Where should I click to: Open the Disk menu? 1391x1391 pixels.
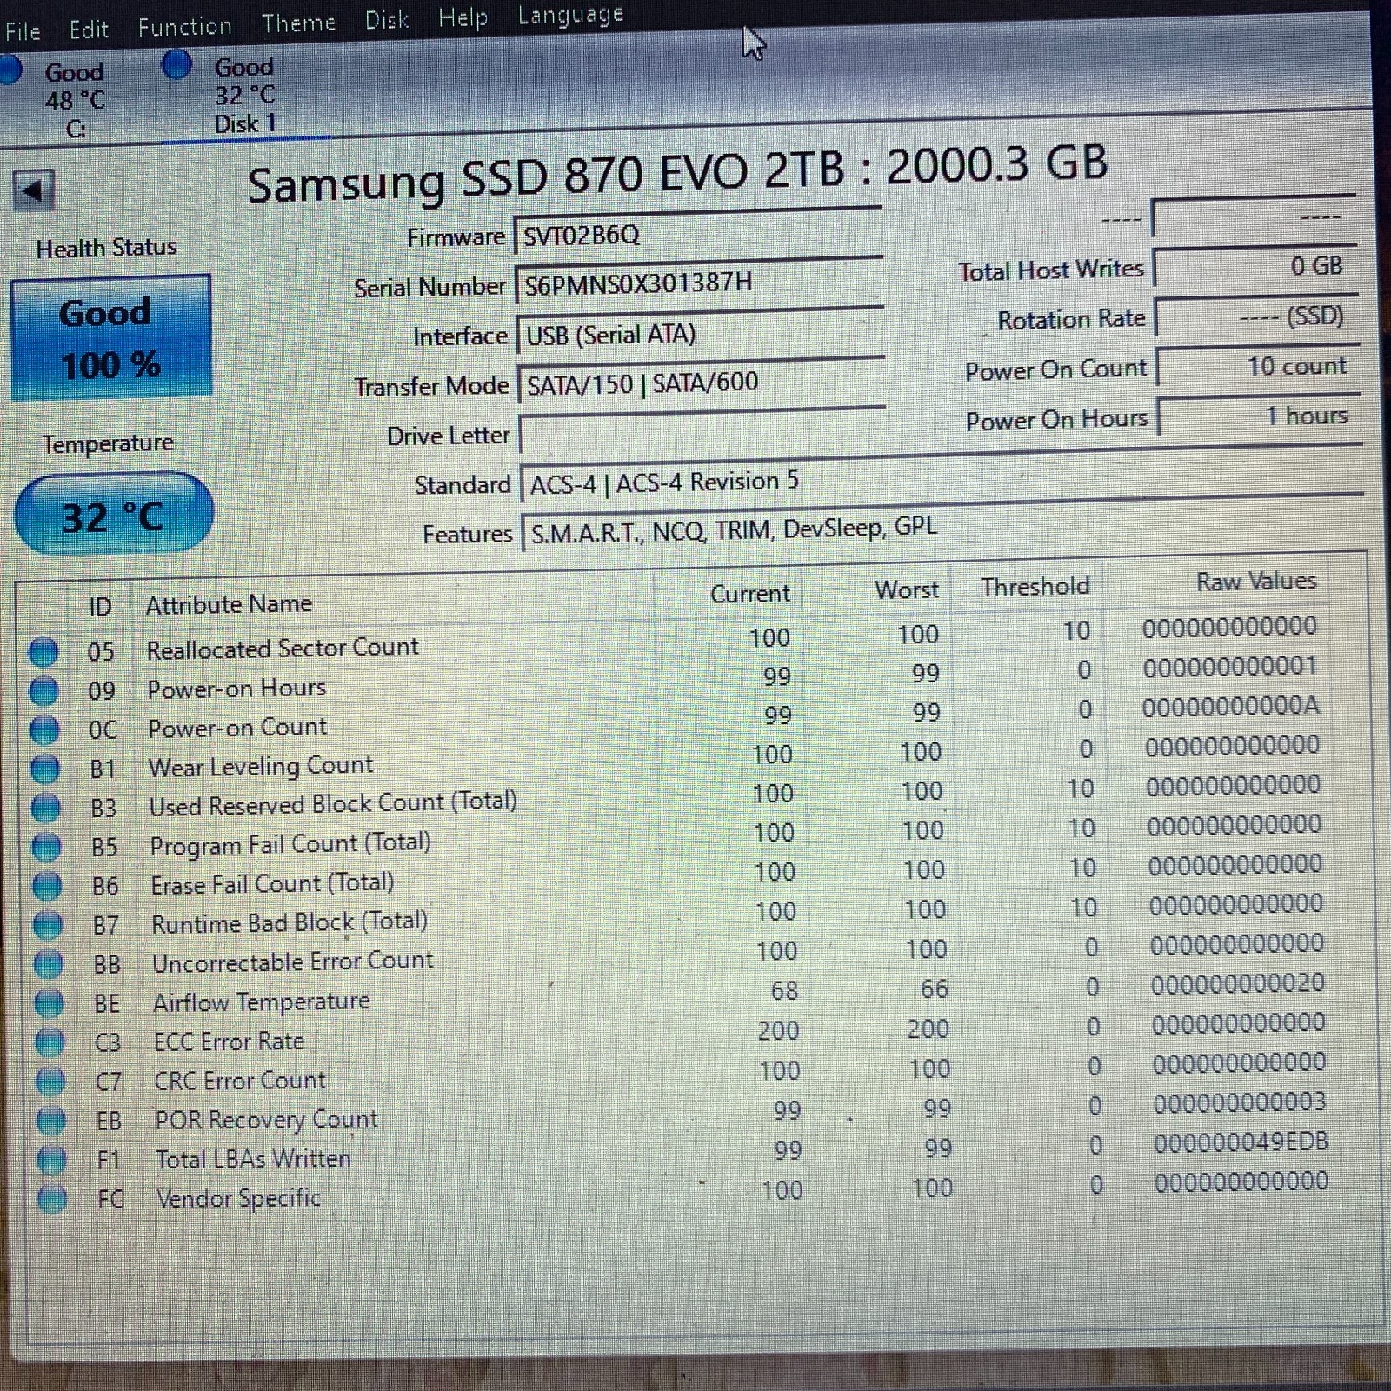click(x=387, y=19)
